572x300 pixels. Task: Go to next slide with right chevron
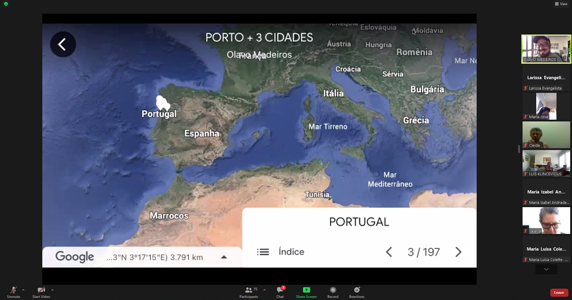pyautogui.click(x=458, y=252)
